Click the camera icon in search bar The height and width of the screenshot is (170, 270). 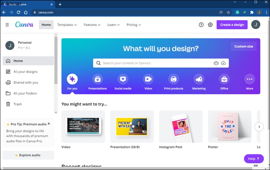point(216,63)
